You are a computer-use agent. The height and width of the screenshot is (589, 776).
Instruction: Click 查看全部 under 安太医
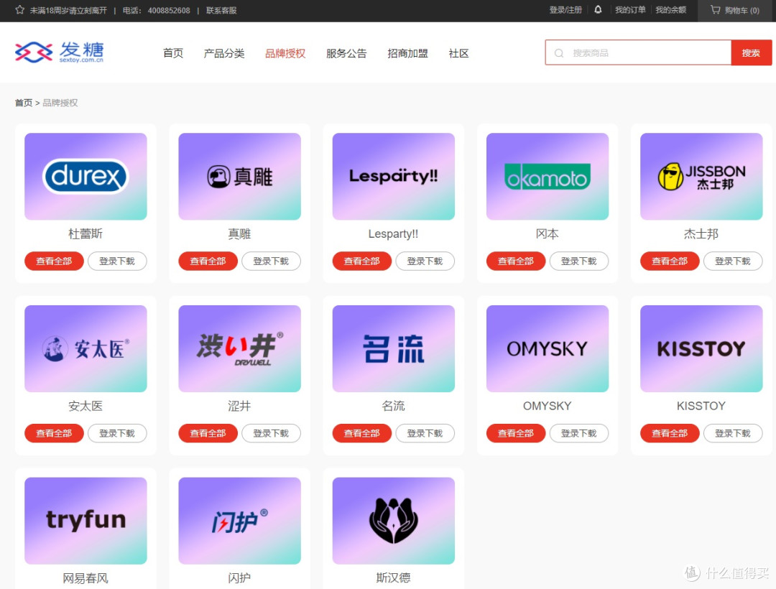click(x=54, y=433)
